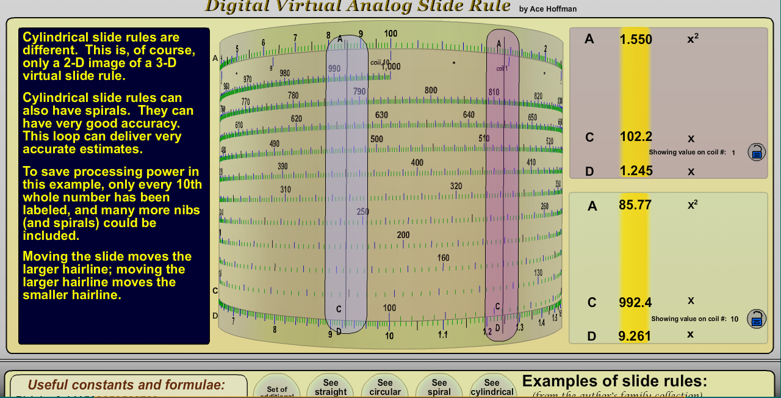Click the 640 mark on the spiral scale

point(469,115)
